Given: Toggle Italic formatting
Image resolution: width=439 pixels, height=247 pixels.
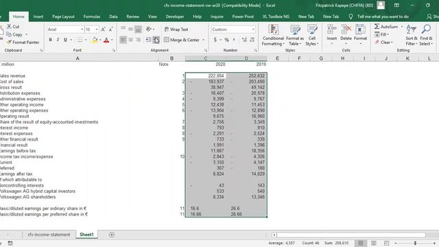Looking at the screenshot, I should [x=58, y=40].
